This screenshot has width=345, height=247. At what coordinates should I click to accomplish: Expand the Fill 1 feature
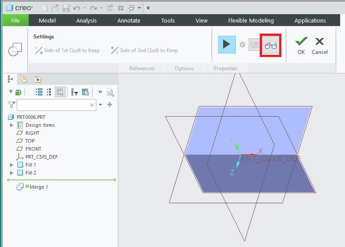(12, 165)
